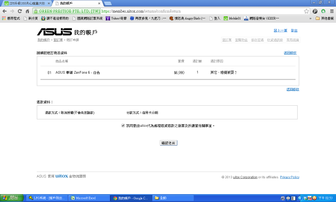Open the apps grid bookmark icon
This screenshot has height=202, width=336.
4,18
